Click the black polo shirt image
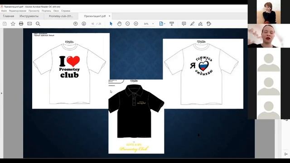The image size is (290, 163). [x=136, y=116]
